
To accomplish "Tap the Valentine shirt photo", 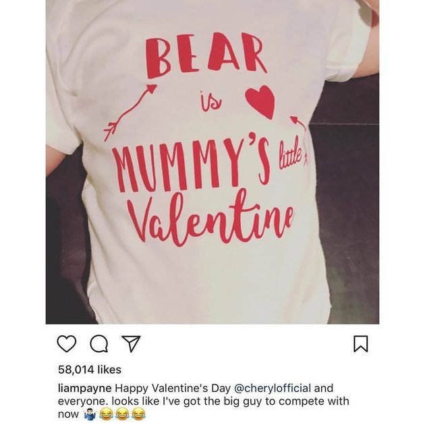I will pos(213,162).
